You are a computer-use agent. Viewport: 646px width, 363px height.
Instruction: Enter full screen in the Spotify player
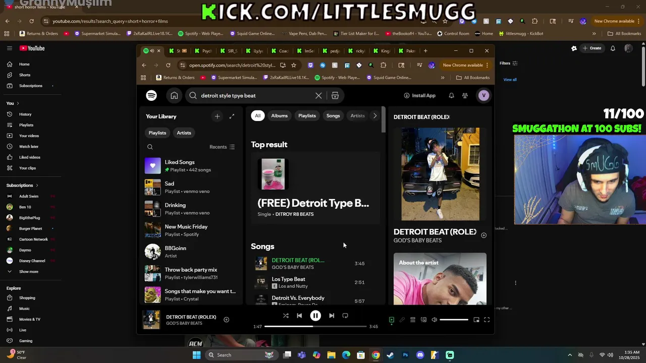(487, 320)
